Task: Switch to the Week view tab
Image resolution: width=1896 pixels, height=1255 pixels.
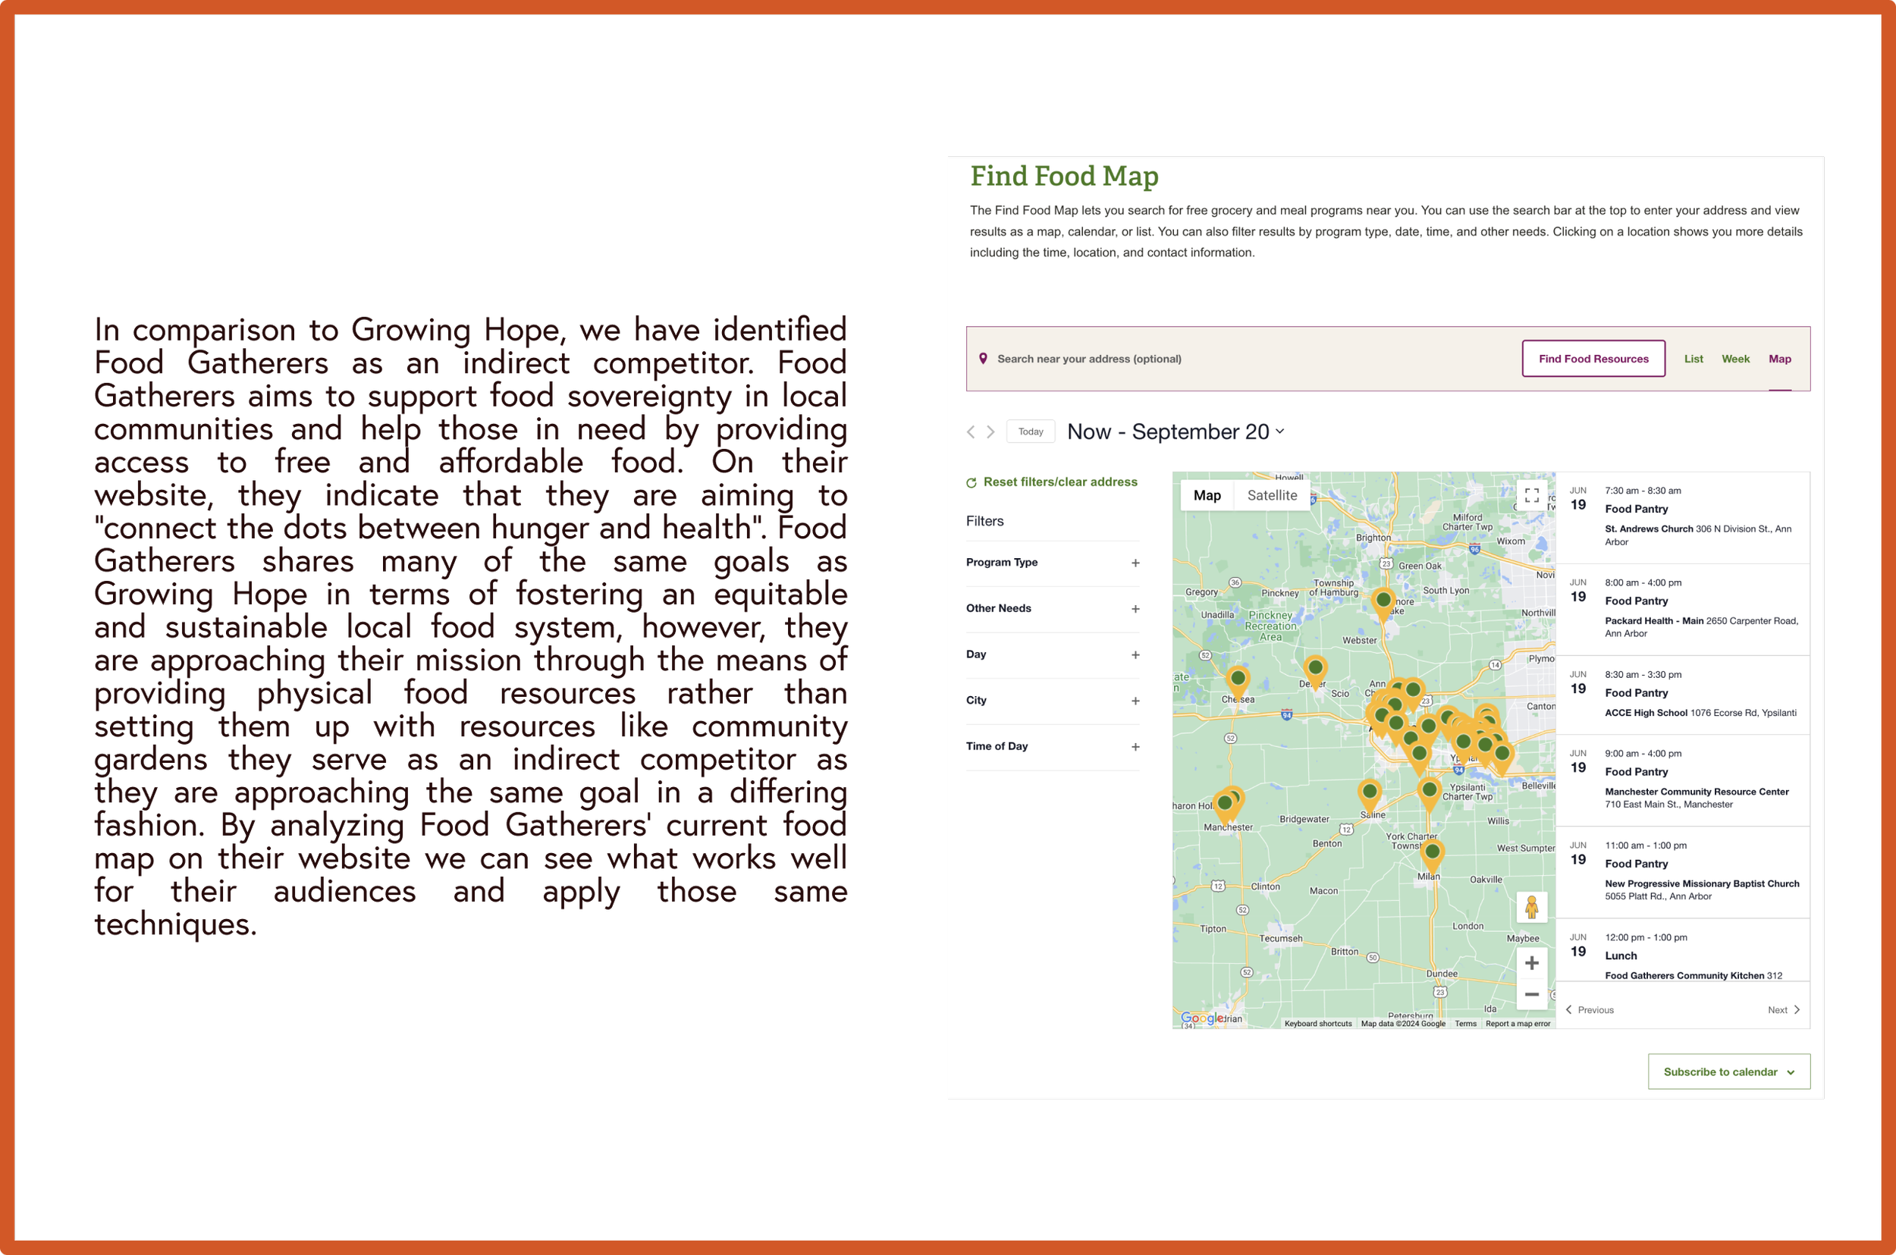Action: tap(1736, 359)
